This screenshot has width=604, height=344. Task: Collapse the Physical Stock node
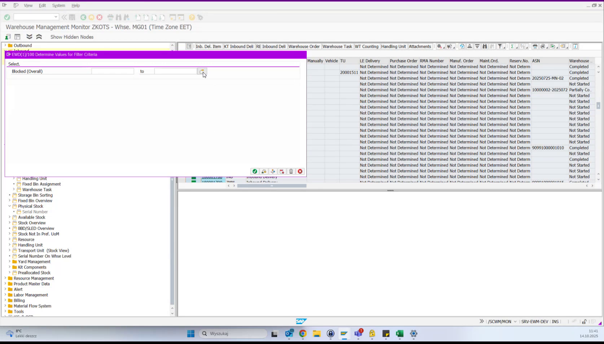pyautogui.click(x=9, y=206)
